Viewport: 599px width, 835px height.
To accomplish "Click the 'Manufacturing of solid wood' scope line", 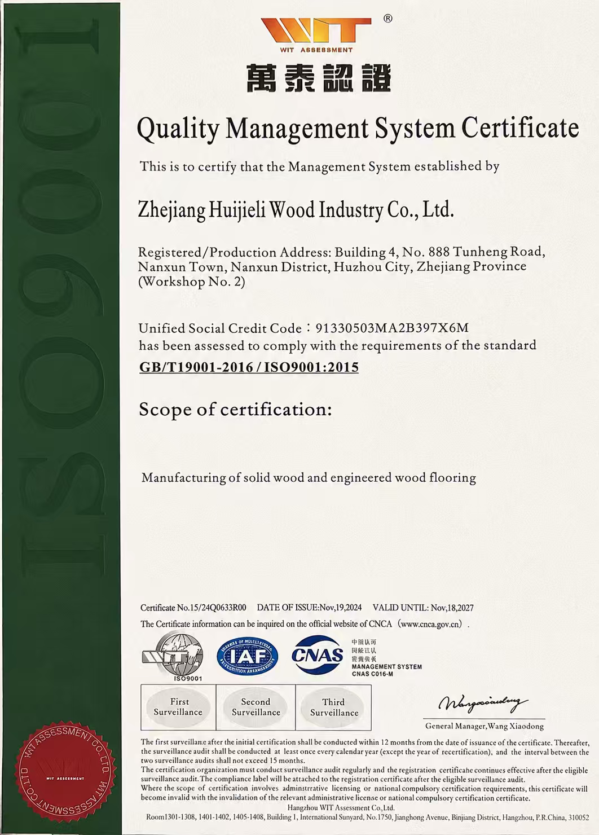I will point(309,478).
